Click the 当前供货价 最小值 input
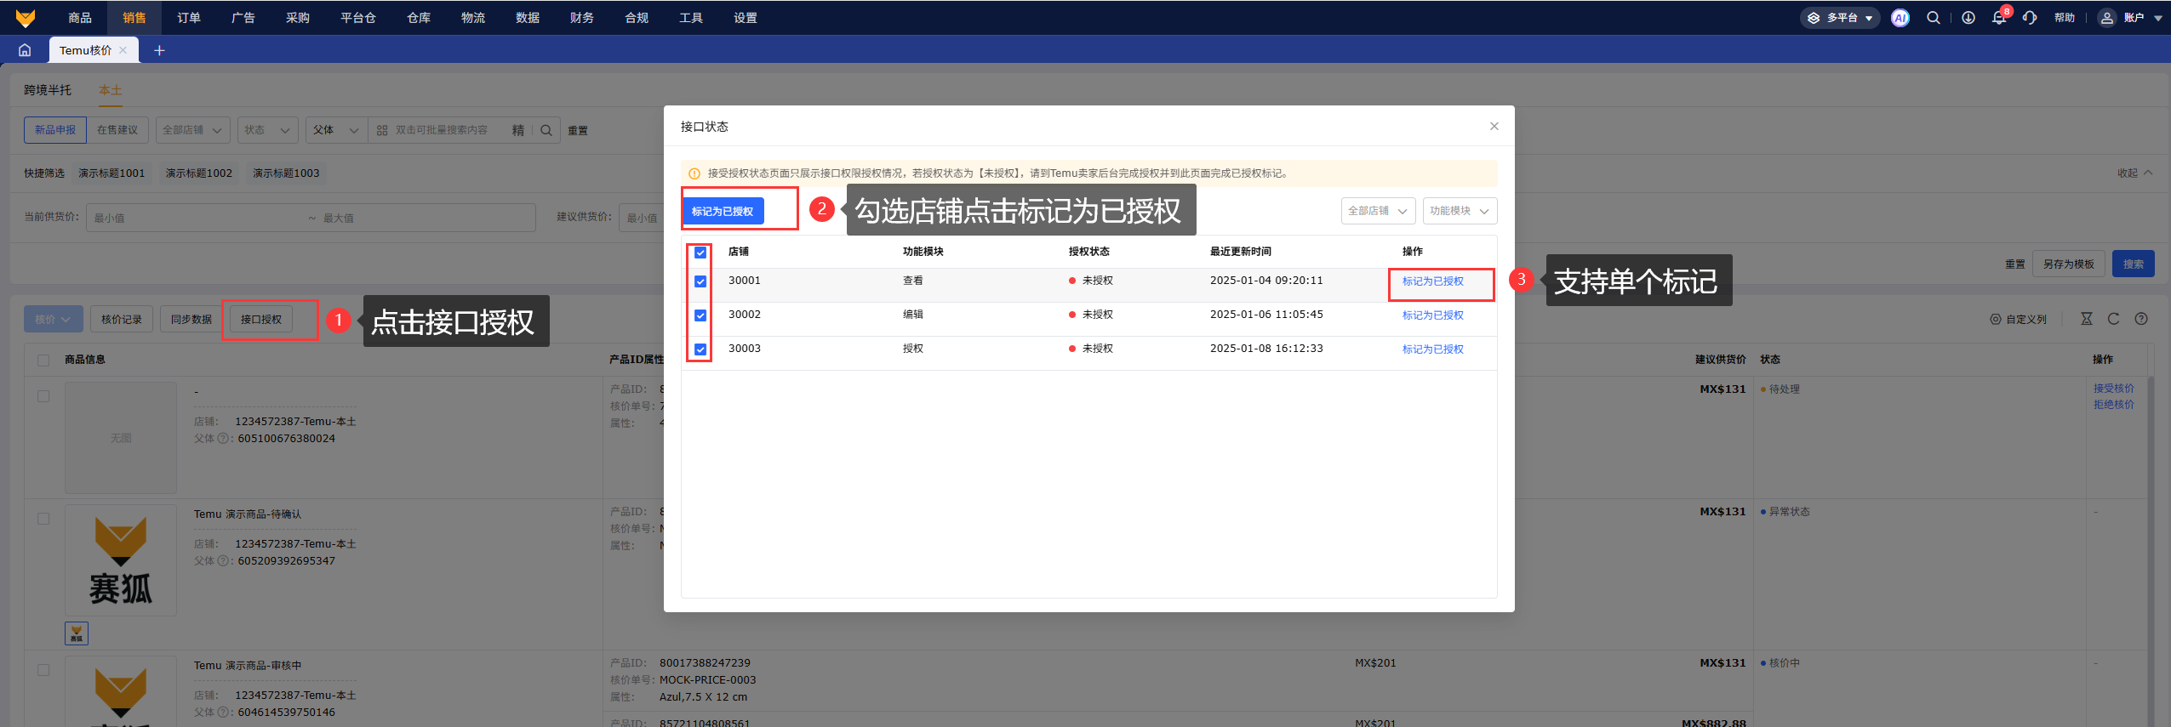 click(196, 219)
